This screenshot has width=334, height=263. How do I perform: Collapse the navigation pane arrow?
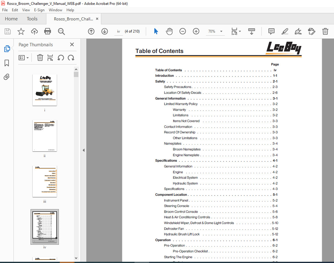point(84,150)
